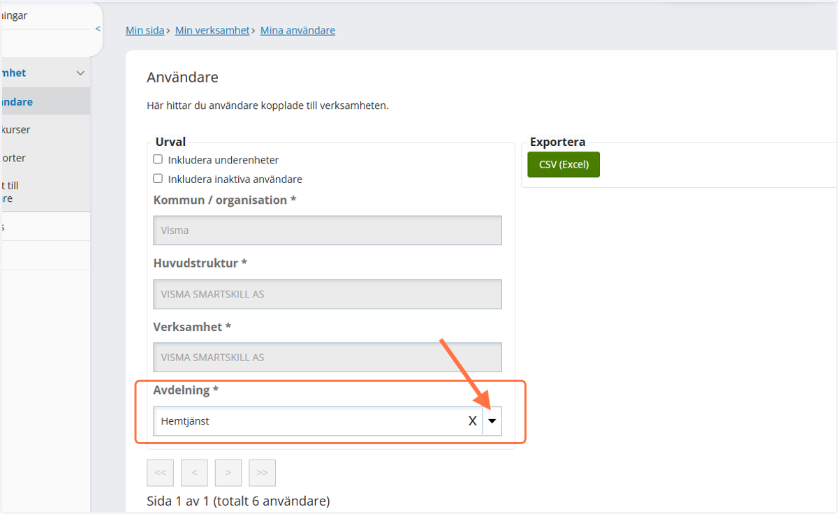Click the Kommun / organisation field showing Visma
The height and width of the screenshot is (514, 838).
tap(328, 230)
